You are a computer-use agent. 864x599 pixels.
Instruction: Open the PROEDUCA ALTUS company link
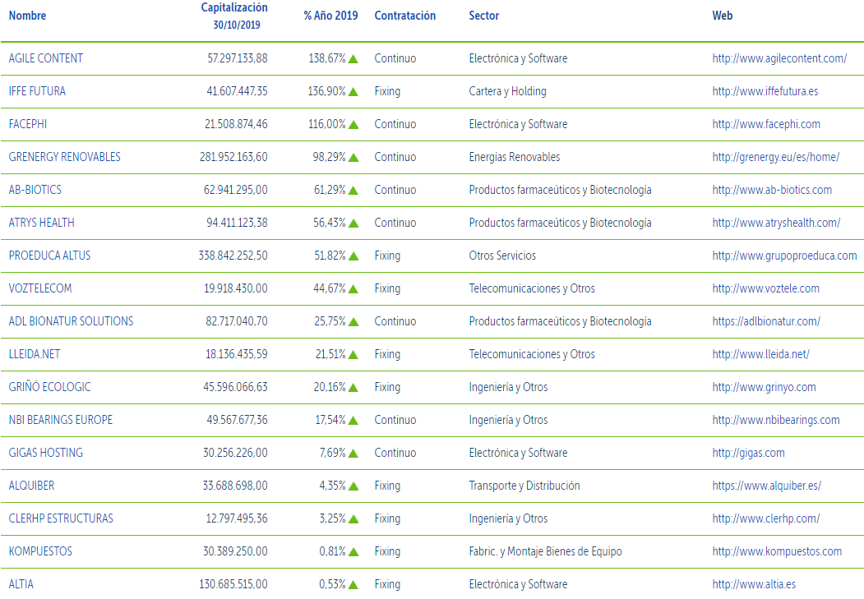click(49, 256)
